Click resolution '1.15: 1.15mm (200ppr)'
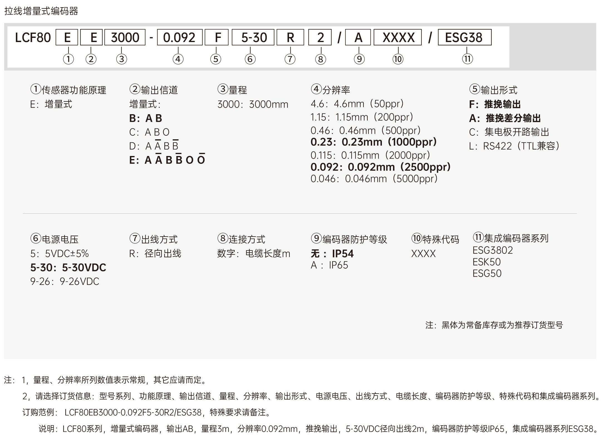 (x=362, y=117)
